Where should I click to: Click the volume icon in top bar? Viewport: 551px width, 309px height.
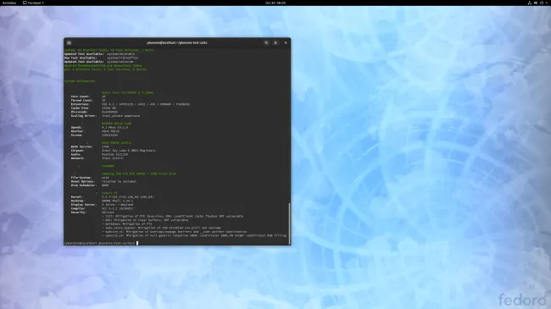click(x=536, y=3)
